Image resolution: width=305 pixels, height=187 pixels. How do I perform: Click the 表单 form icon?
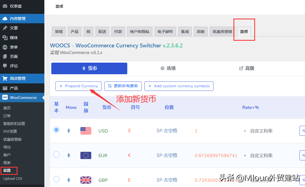[5, 47]
